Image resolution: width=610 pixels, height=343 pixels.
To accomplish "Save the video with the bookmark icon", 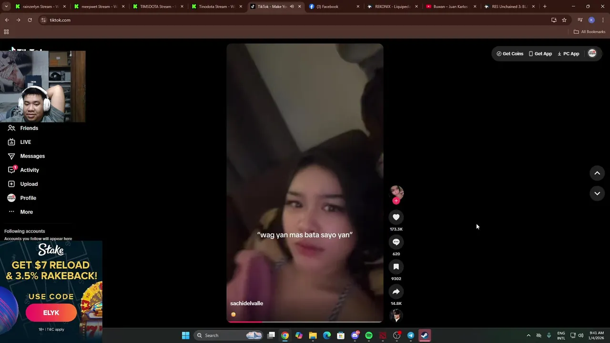I will click(x=396, y=267).
